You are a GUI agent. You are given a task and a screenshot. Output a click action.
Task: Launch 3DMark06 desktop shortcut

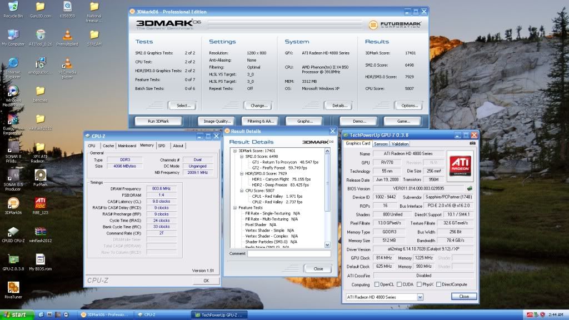[x=13, y=206]
